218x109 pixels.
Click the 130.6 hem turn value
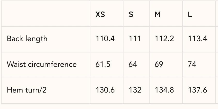pos(105,90)
